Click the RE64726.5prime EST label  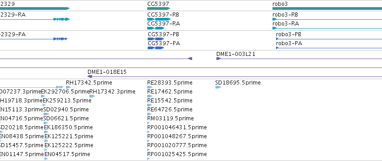coord(170,110)
